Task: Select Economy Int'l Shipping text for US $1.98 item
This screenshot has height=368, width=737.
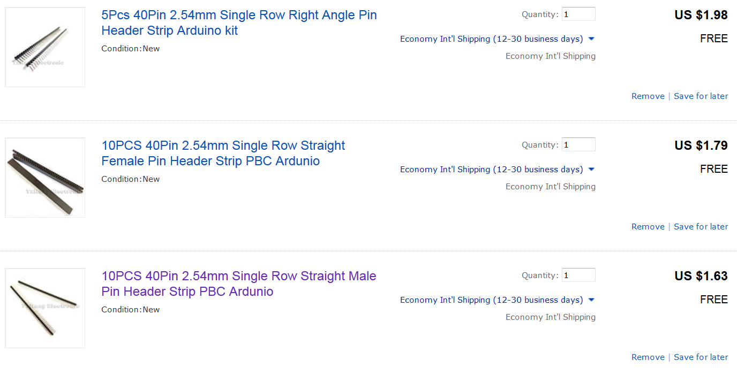Action: pos(551,56)
